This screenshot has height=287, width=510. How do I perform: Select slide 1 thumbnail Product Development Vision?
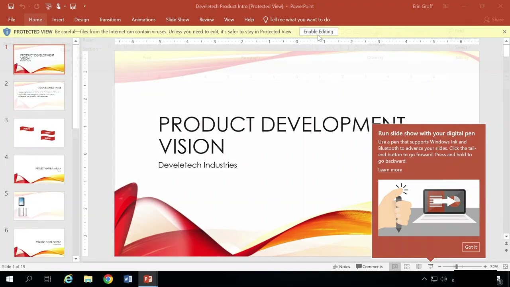(39, 59)
